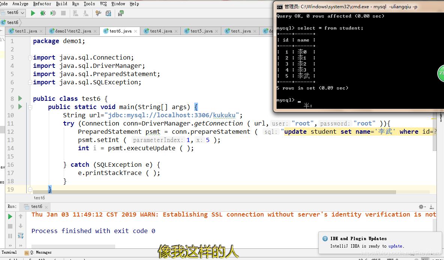The width and height of the screenshot is (444, 260).
Task: Open the Help menu
Action: tap(134, 4)
